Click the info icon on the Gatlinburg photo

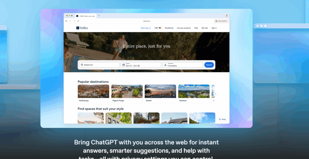107,95
